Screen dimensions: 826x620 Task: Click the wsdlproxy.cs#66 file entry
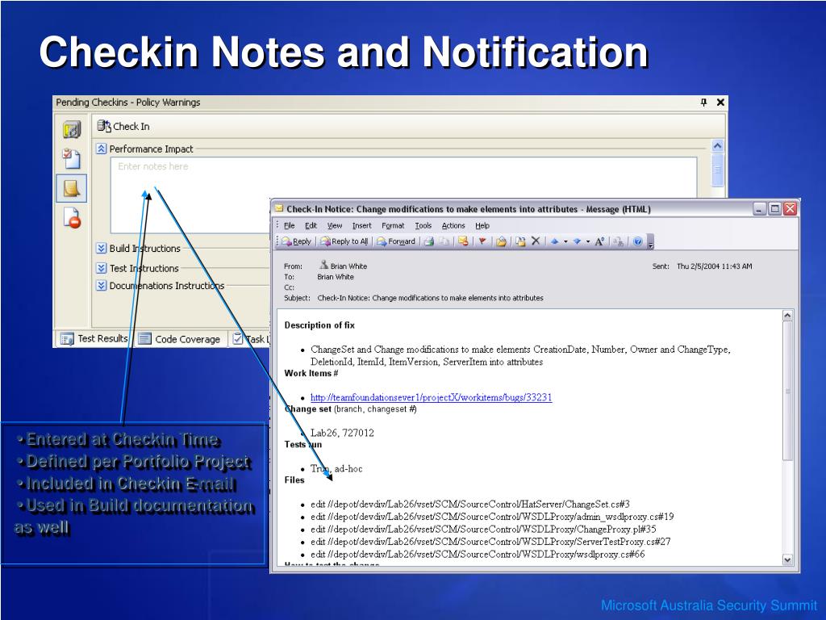(478, 554)
